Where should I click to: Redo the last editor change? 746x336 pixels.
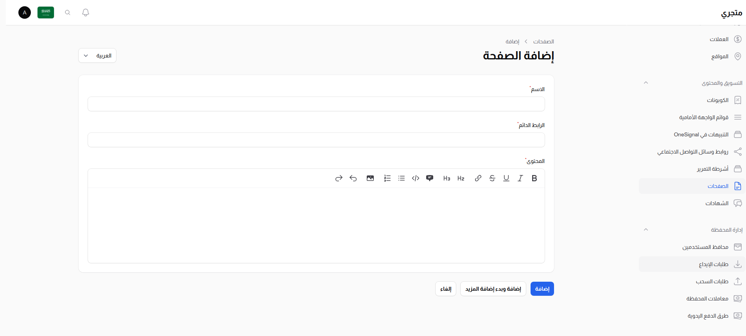(339, 178)
